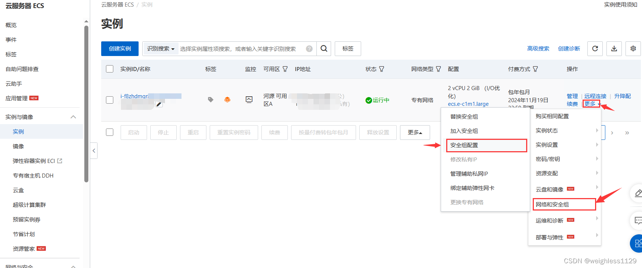Click the 升降配 link
The width and height of the screenshot is (642, 268).
pyautogui.click(x=623, y=96)
